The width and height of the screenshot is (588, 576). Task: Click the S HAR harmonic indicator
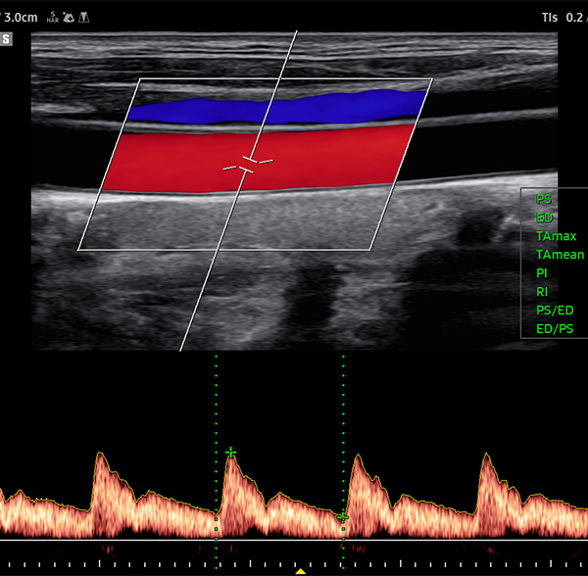tap(51, 17)
